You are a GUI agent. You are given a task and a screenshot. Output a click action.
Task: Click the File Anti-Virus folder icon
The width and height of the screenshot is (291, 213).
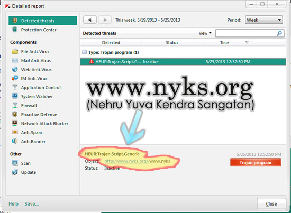point(15,51)
